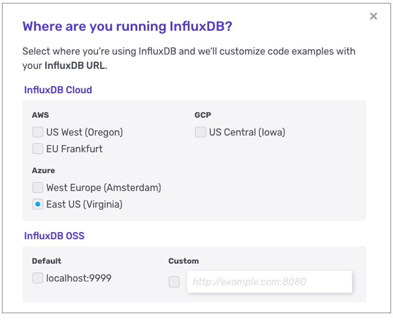Screen dimensions: 393x321
Task: Tick the checkbox beside US West (Oregon)
Action: coord(37,132)
